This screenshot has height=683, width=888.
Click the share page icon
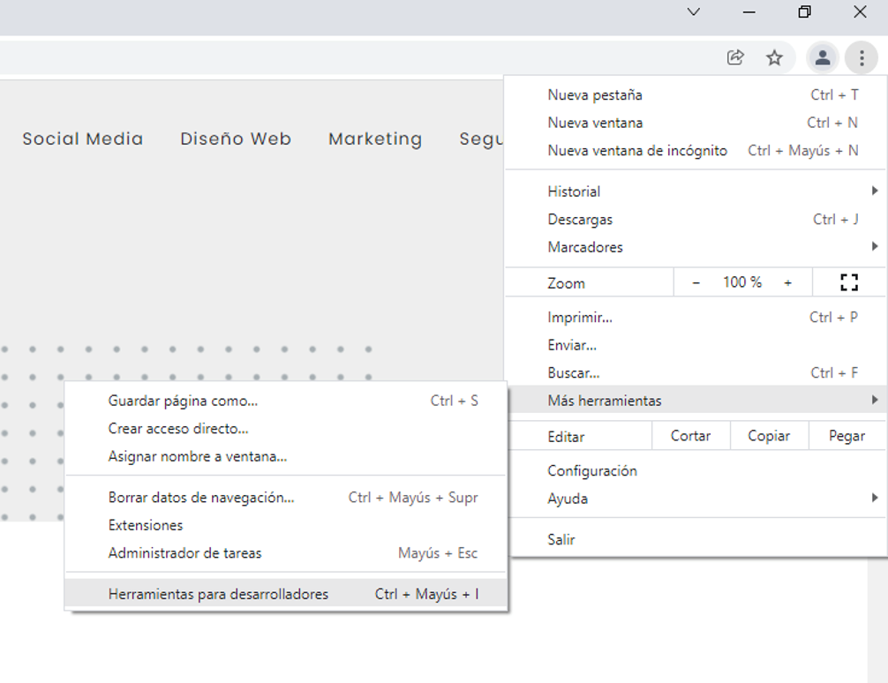click(x=734, y=58)
